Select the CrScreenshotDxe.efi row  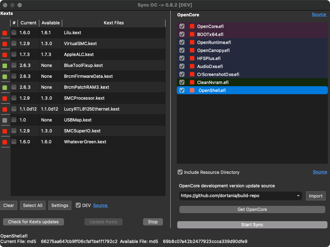pos(252,74)
